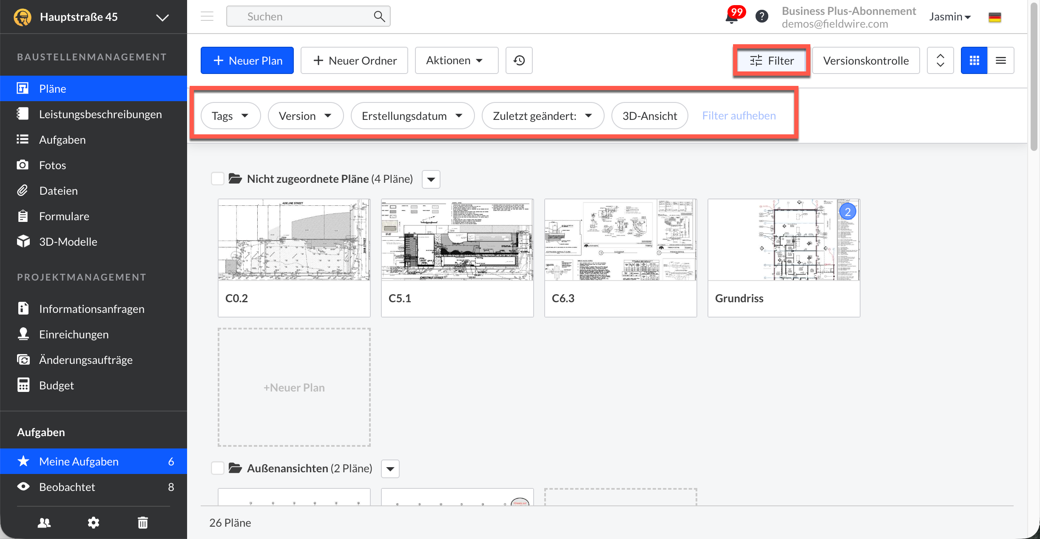Check the Nicht zugeordnete Pläne folder checkbox
1040x539 pixels.
point(218,179)
